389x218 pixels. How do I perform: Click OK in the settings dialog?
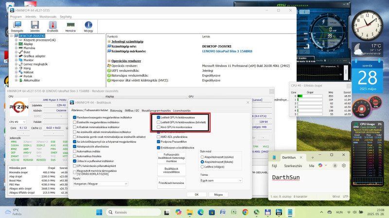pyautogui.click(x=196, y=195)
